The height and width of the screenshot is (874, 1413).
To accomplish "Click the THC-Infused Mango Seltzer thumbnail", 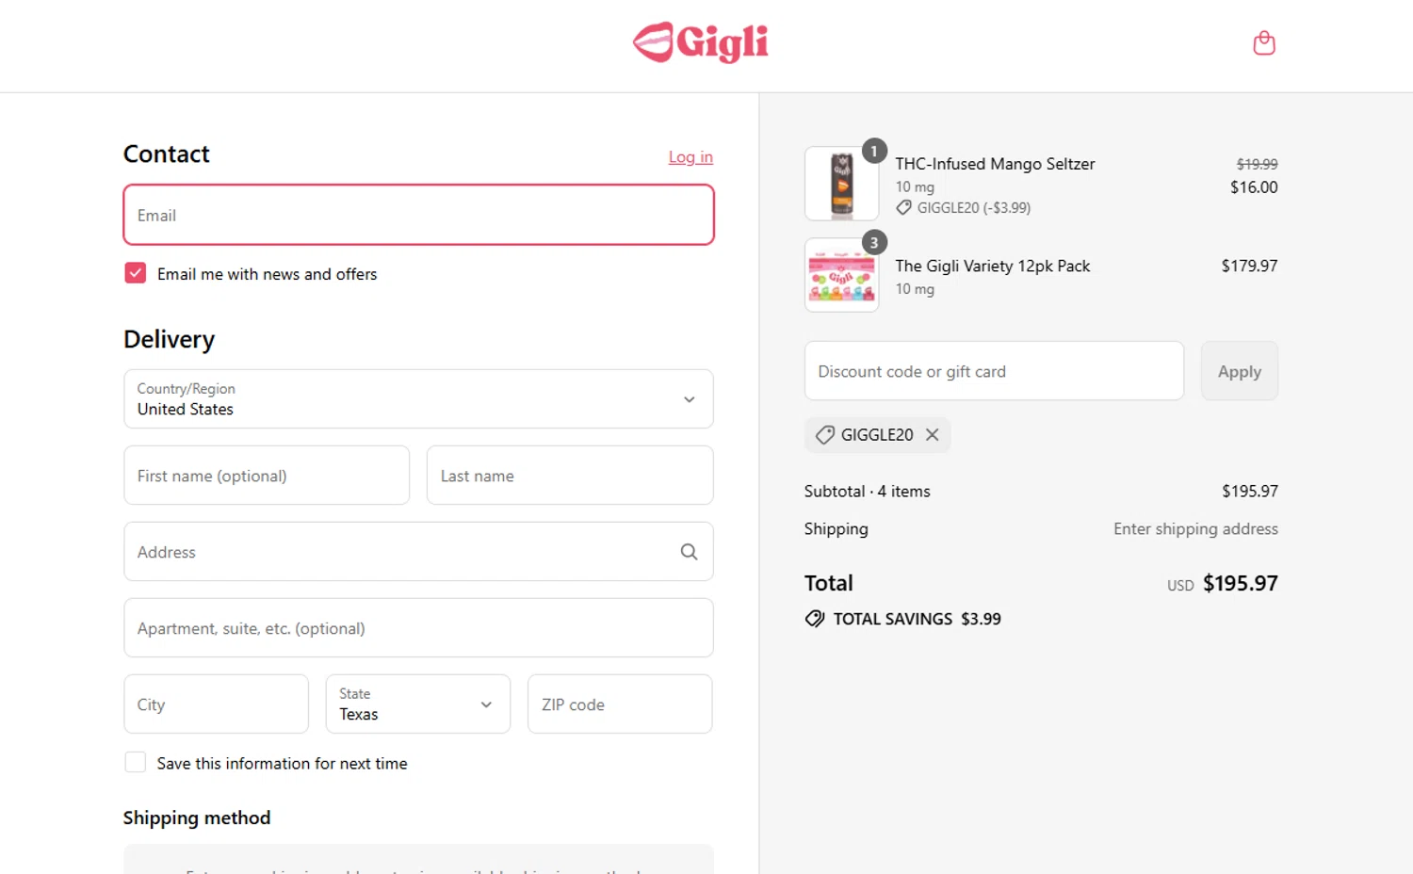I will coord(842,184).
